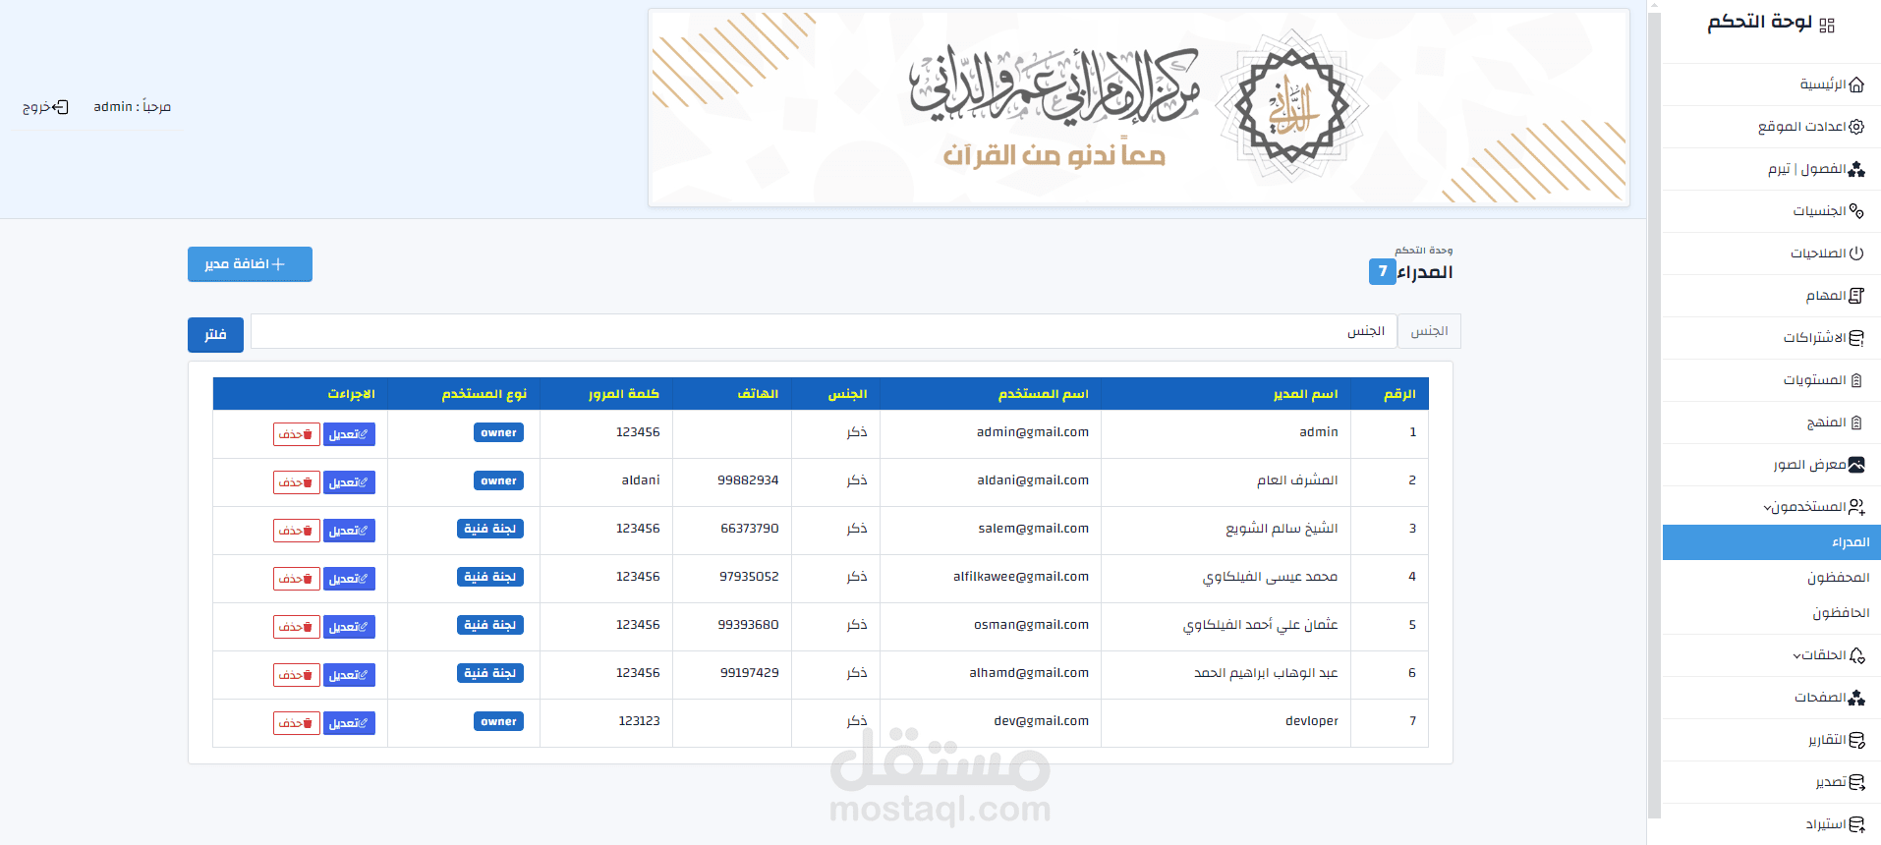The height and width of the screenshot is (845, 1881).
Task: Expand the الحلقات menu chevron
Action: pos(1796,656)
